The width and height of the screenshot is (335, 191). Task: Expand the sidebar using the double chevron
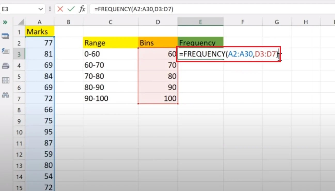(x=6, y=22)
